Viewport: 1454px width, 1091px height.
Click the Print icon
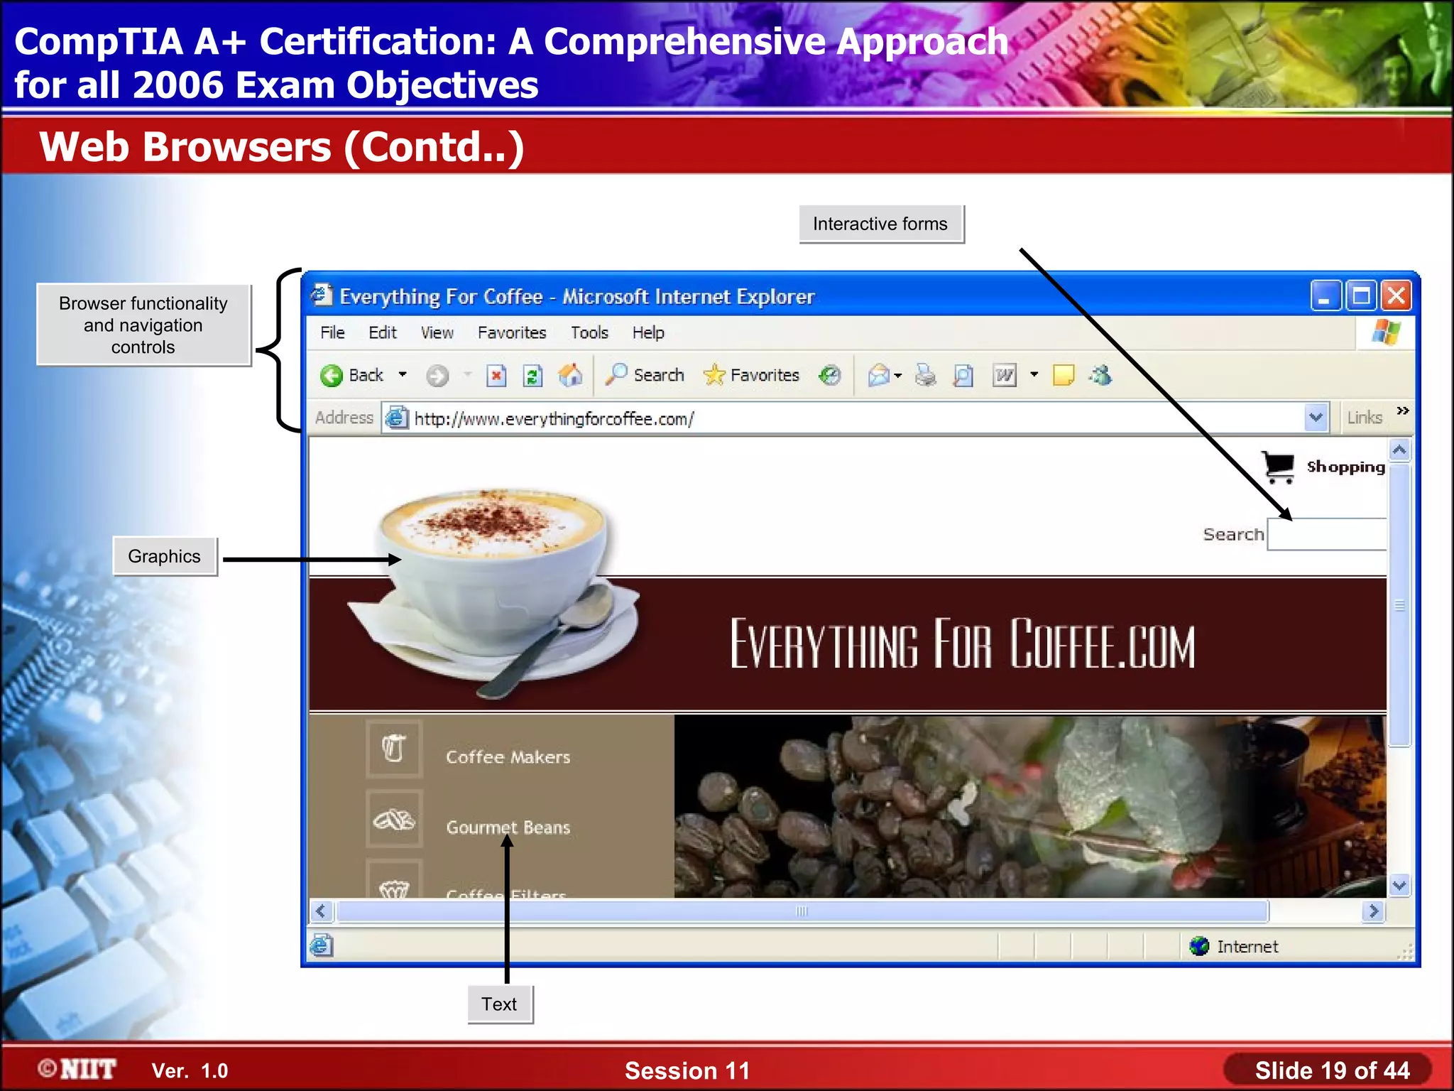point(925,374)
